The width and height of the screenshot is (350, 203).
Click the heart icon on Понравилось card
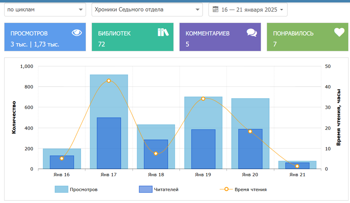pyautogui.click(x=339, y=32)
